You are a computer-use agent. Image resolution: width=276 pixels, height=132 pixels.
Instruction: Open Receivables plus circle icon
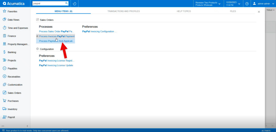tap(5, 77)
